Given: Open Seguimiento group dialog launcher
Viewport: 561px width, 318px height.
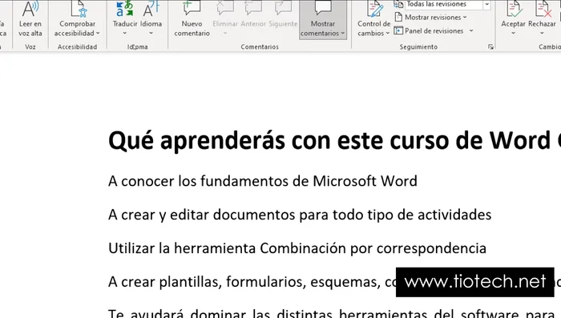Looking at the screenshot, I should (490, 47).
